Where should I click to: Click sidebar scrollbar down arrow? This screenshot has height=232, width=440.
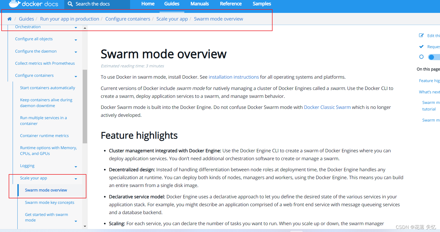tap(85, 226)
